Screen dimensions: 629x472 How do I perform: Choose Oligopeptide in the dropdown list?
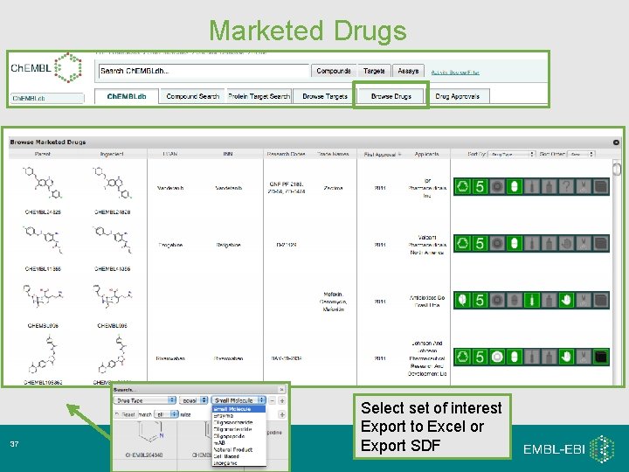pos(238,436)
